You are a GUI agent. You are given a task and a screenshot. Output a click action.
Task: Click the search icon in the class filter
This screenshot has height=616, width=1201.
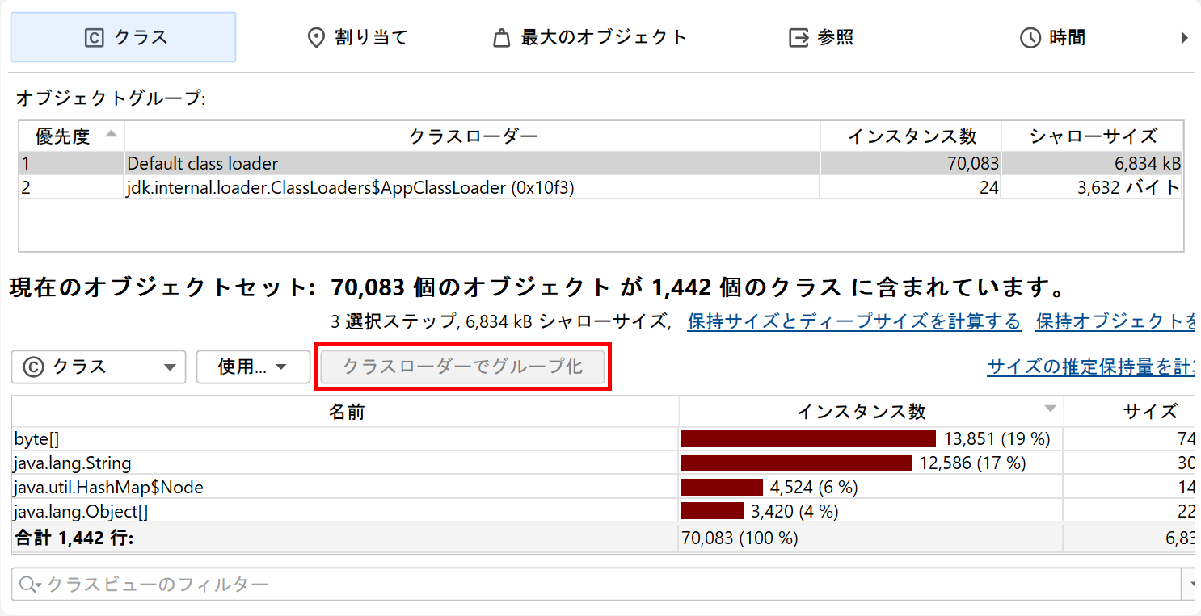[29, 585]
